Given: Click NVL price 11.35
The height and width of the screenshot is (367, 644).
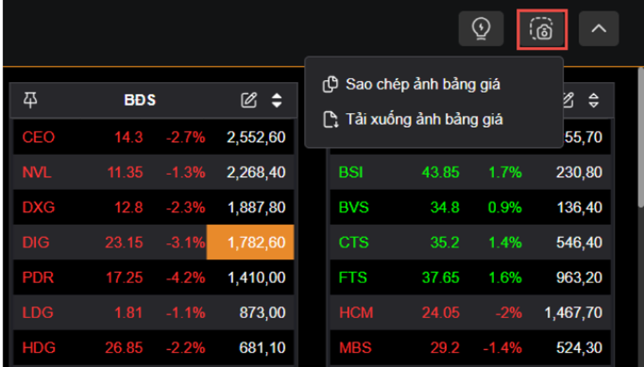Looking at the screenshot, I should click(x=125, y=172).
